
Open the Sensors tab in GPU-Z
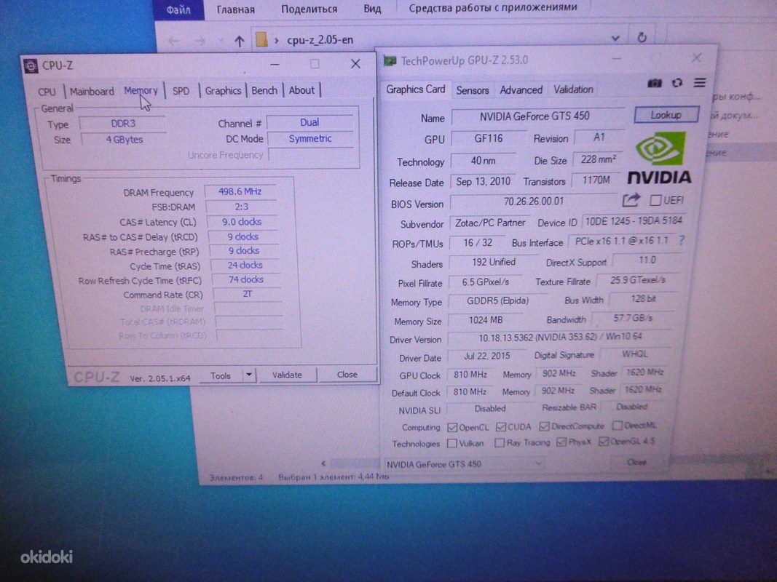[x=472, y=90]
